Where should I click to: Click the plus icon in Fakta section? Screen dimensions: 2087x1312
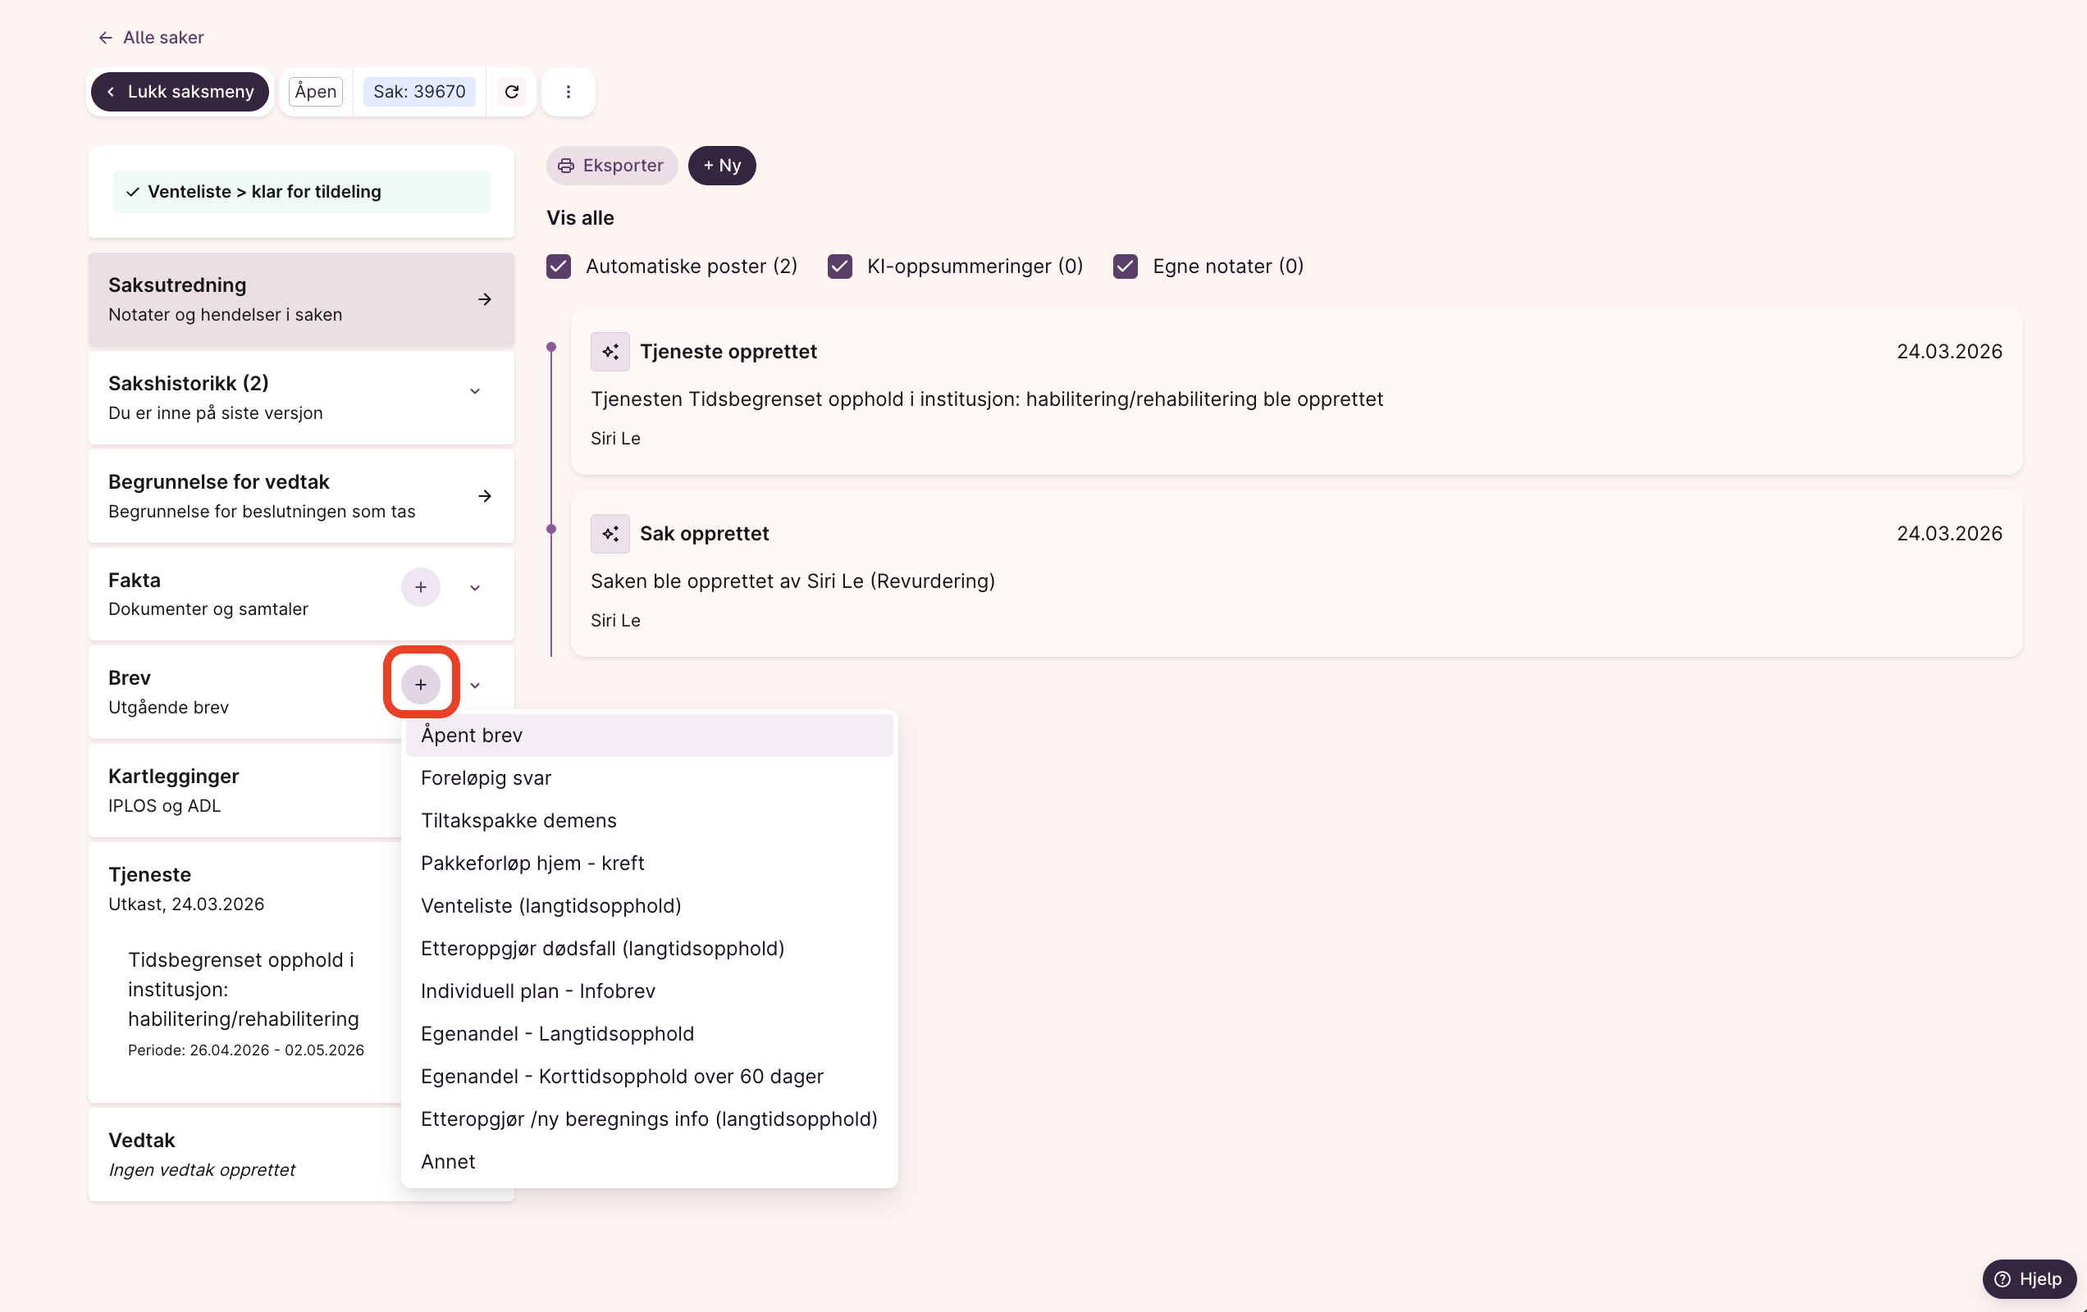pyautogui.click(x=420, y=588)
